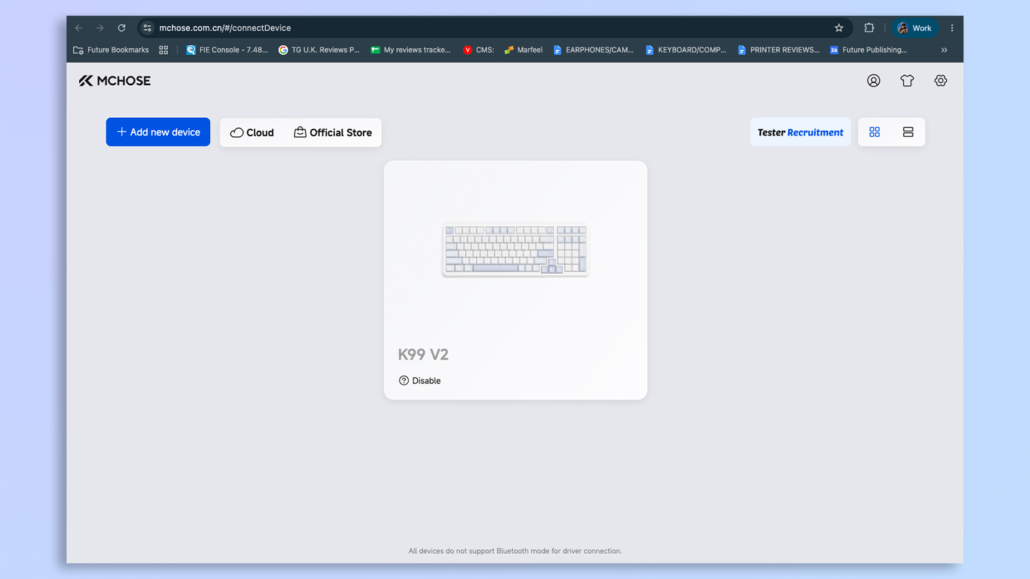Image resolution: width=1030 pixels, height=579 pixels.
Task: Open the apps grid shortcut in bookmarks bar
Action: 164,50
